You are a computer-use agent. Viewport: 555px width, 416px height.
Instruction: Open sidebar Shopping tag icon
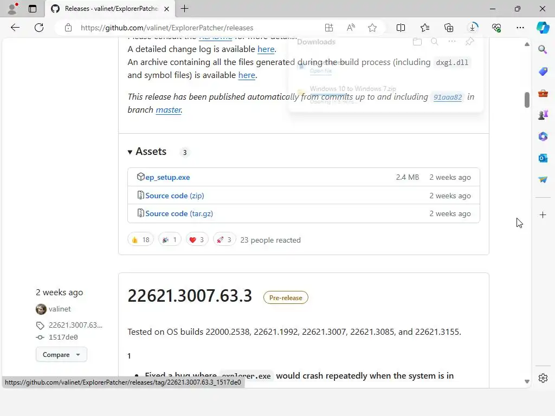click(x=543, y=71)
